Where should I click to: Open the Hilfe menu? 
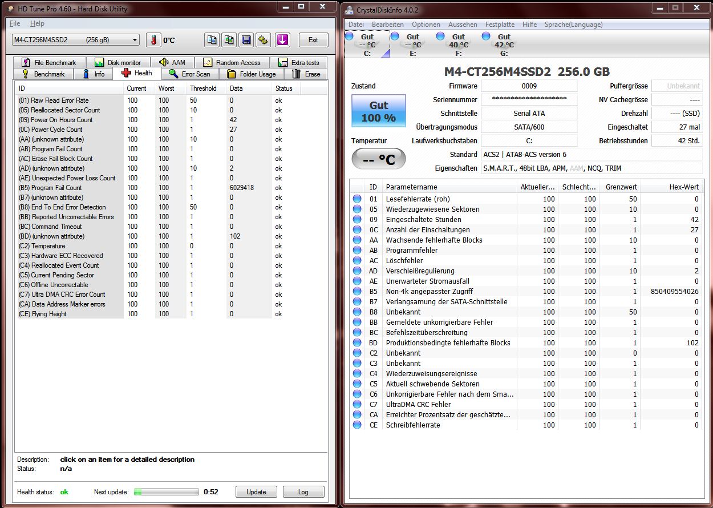click(x=529, y=25)
